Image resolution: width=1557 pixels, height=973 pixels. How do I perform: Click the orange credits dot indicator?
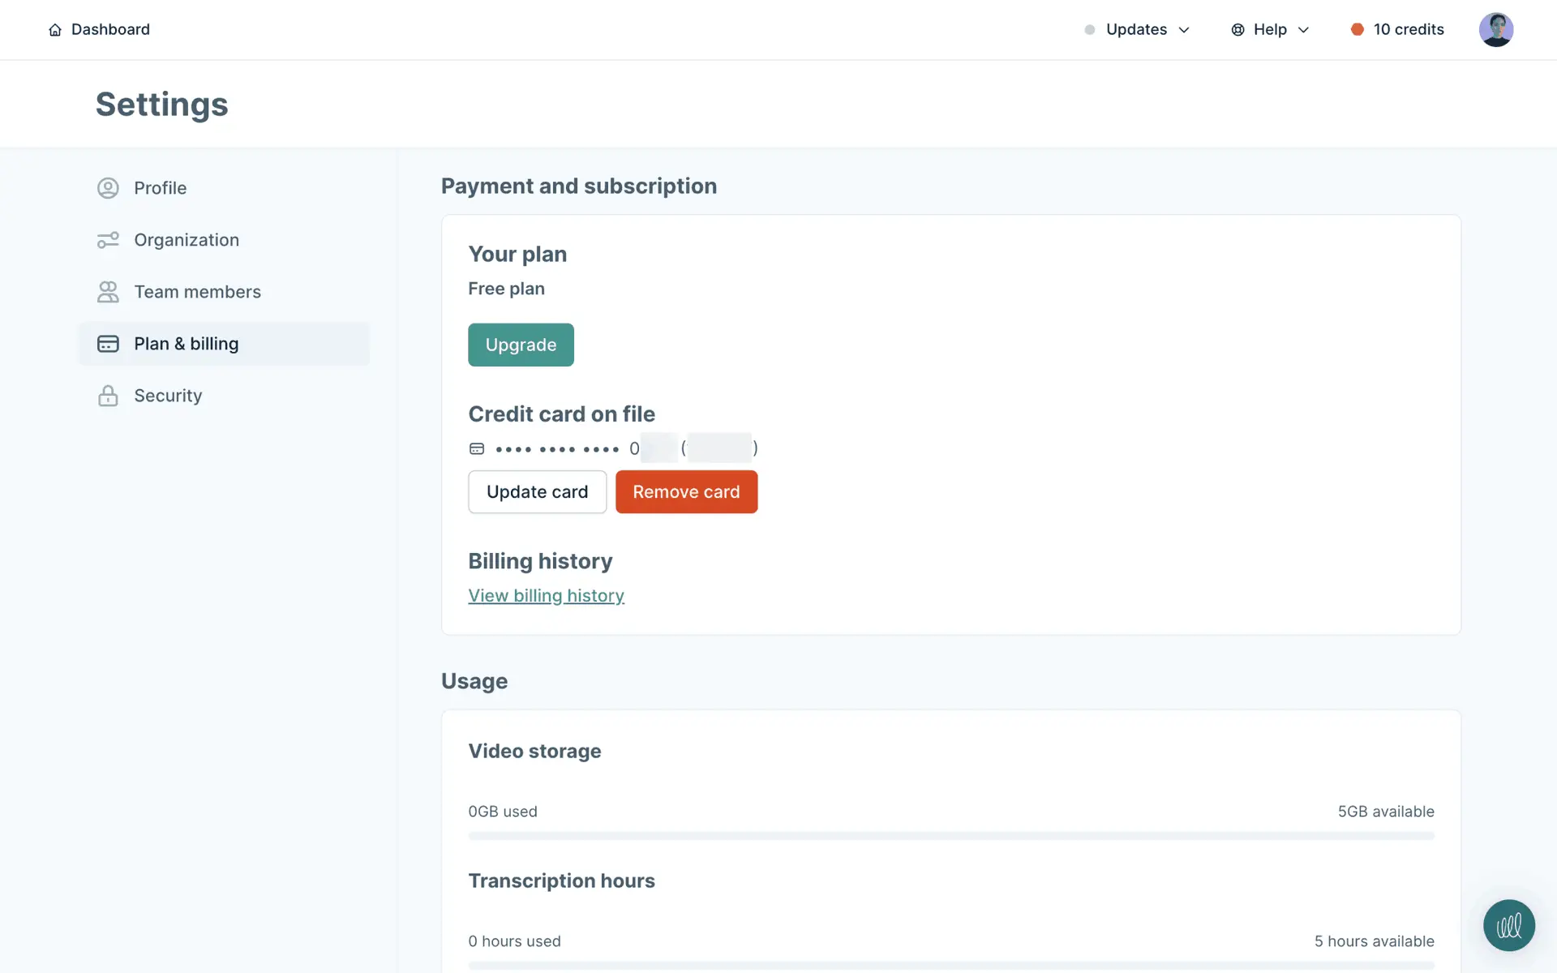tap(1357, 29)
